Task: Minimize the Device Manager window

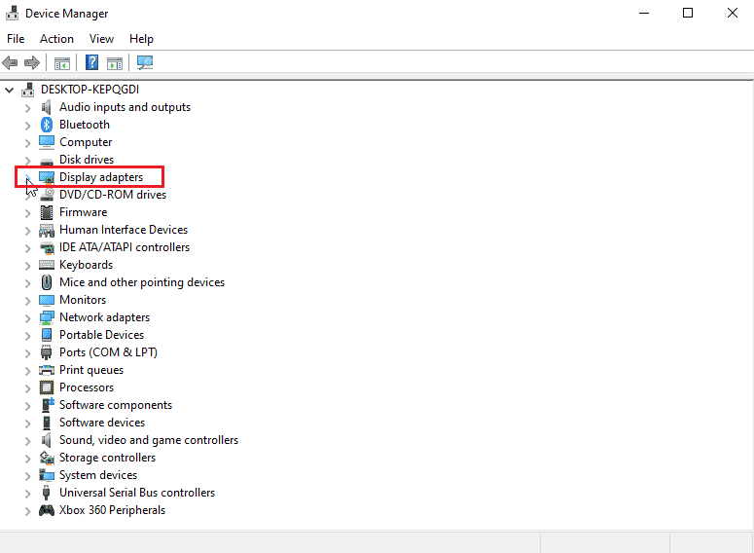Action: [644, 13]
